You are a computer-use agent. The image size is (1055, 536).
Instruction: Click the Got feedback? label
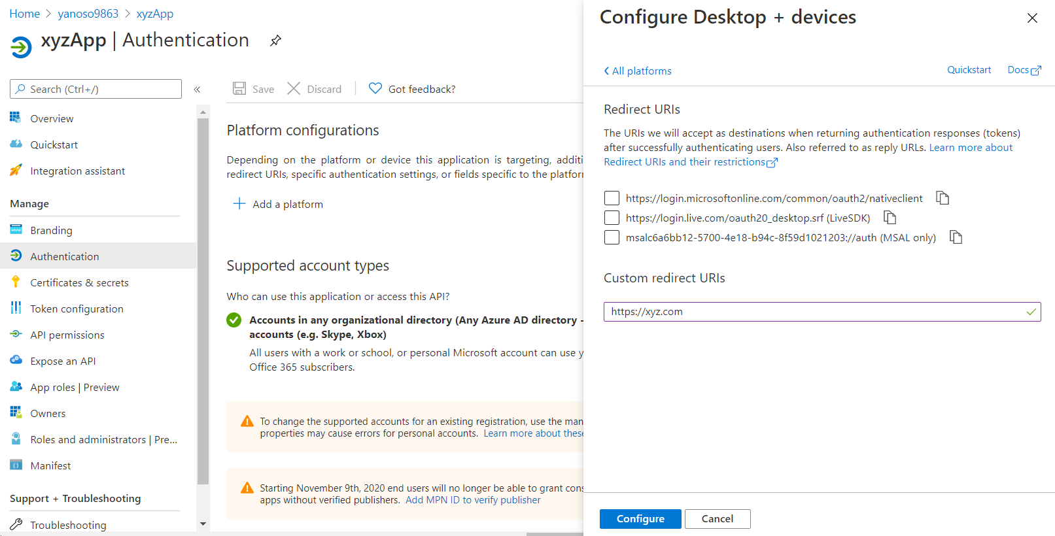[422, 89]
